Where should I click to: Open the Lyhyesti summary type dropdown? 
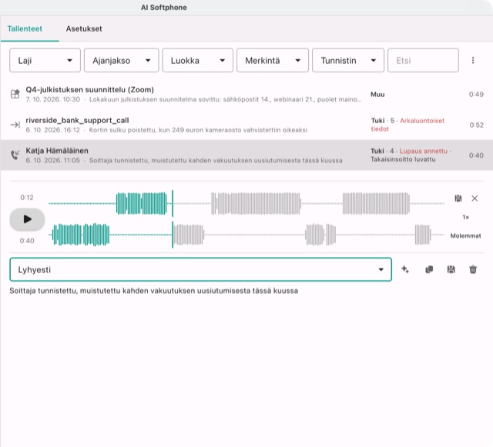[200, 269]
